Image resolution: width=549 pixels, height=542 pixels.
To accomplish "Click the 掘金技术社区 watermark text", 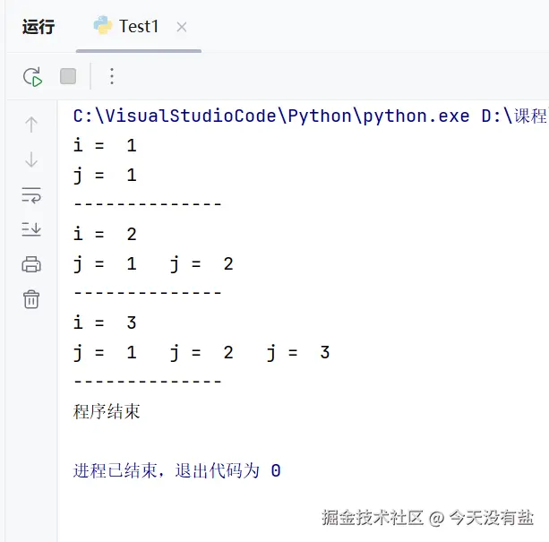I will pyautogui.click(x=373, y=518).
